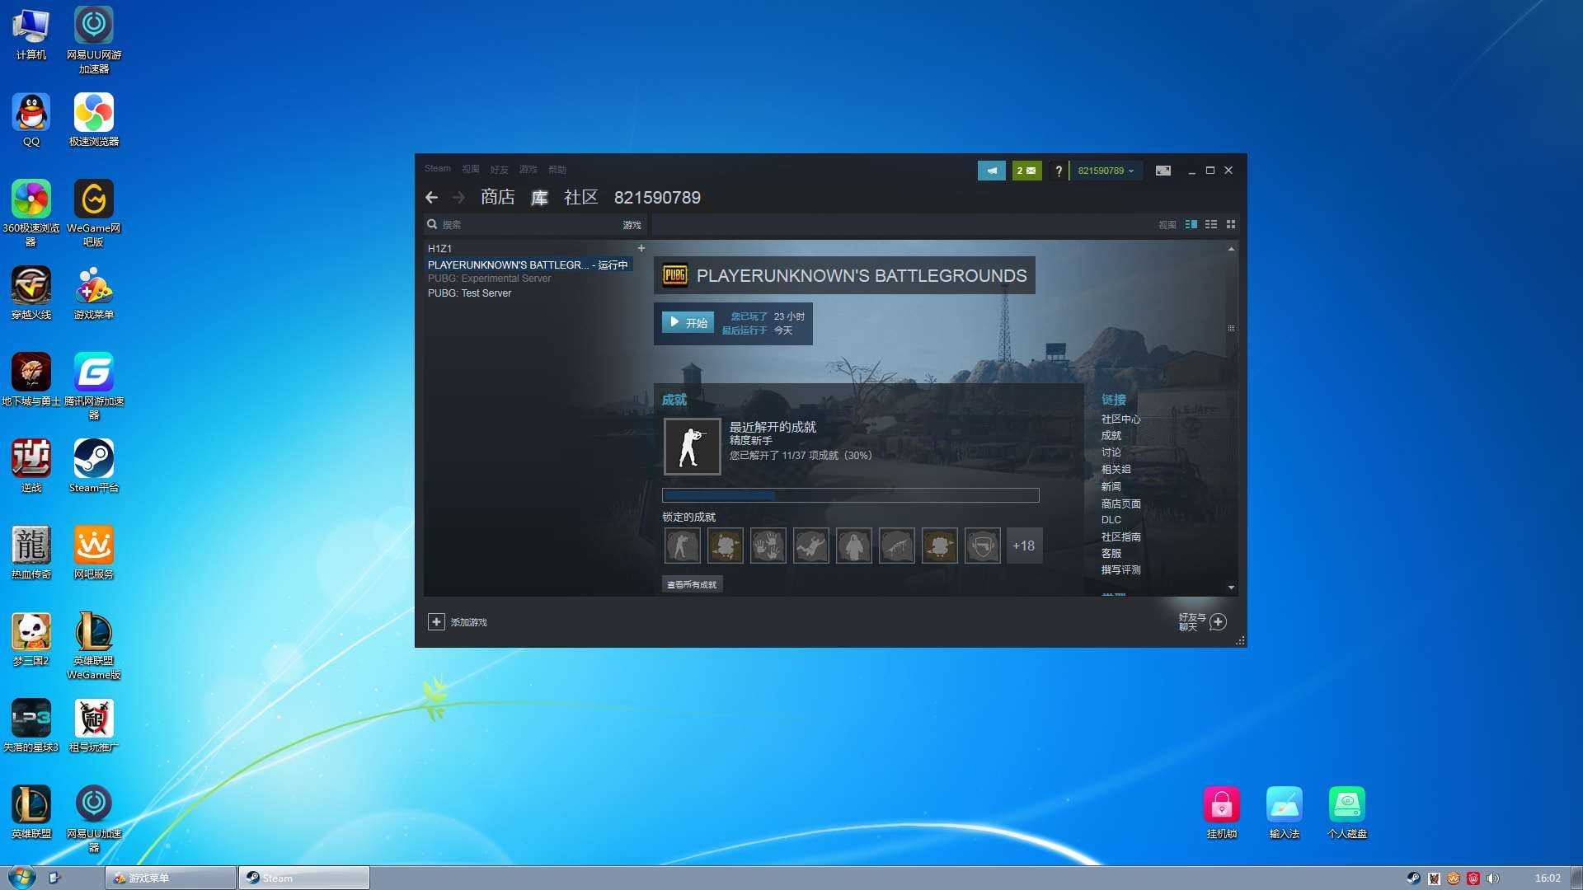
Task: Open the 社区指南 community guides link
Action: [x=1120, y=536]
